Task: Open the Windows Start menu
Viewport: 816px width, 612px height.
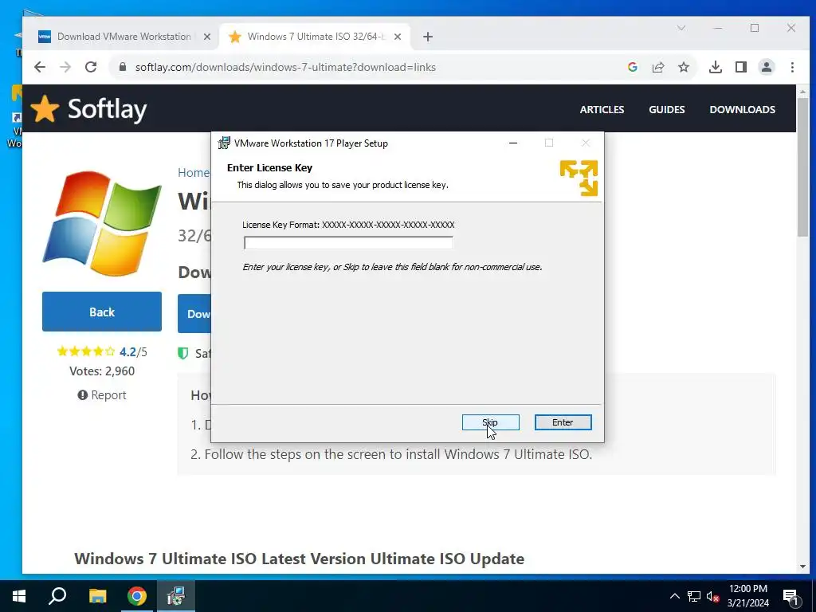Action: (19, 596)
